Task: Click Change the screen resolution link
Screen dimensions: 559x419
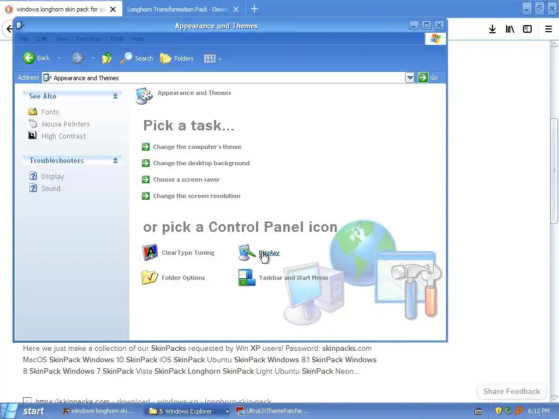Action: coord(197,196)
